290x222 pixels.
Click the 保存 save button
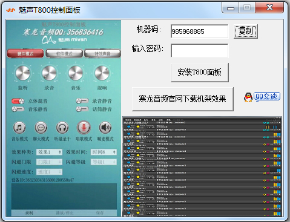click(x=100, y=213)
